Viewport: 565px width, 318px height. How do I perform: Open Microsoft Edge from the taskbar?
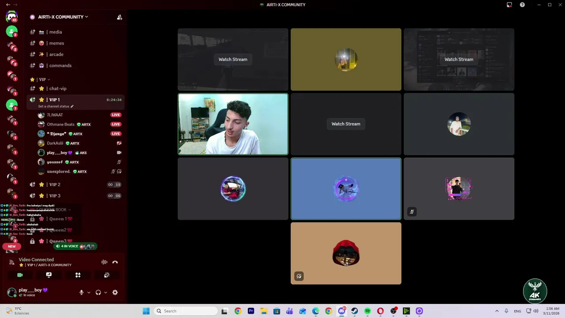316,311
